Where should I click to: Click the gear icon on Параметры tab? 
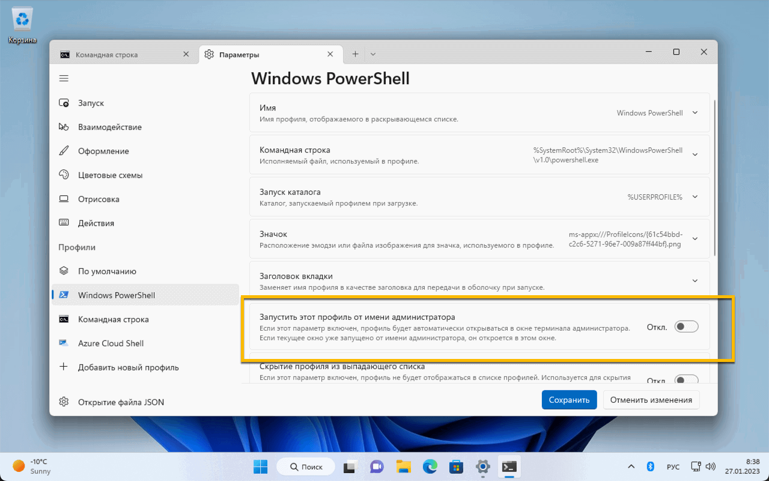(209, 54)
